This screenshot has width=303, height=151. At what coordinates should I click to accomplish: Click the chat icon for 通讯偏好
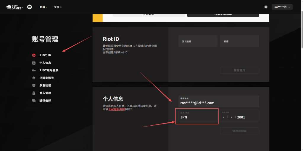pyautogui.click(x=34, y=101)
